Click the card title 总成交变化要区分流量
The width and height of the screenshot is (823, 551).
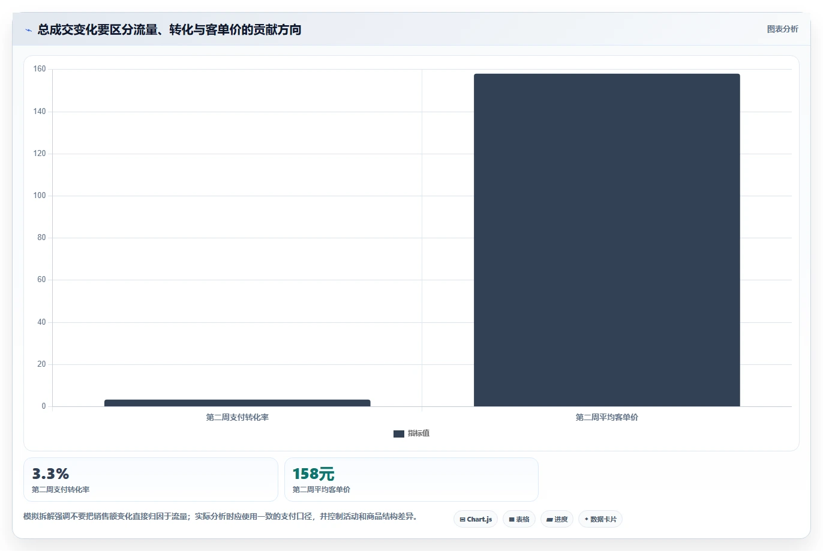[x=169, y=29]
